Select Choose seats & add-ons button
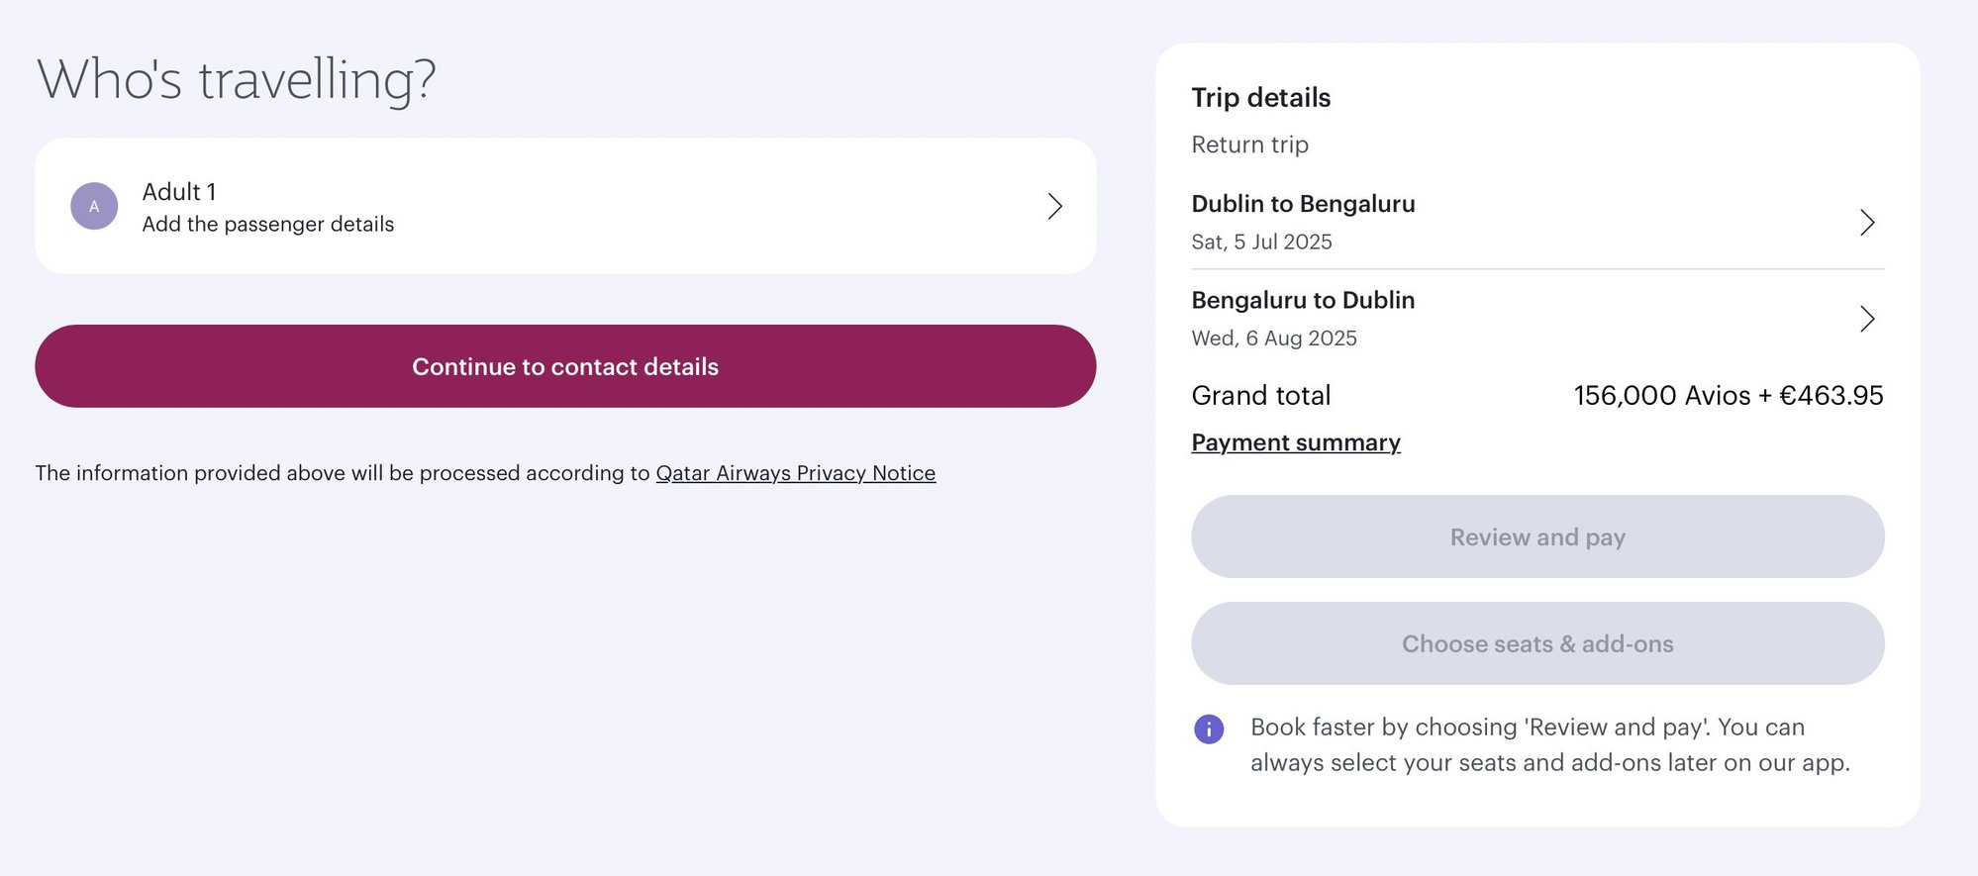Viewport: 1978px width, 876px height. click(1536, 643)
